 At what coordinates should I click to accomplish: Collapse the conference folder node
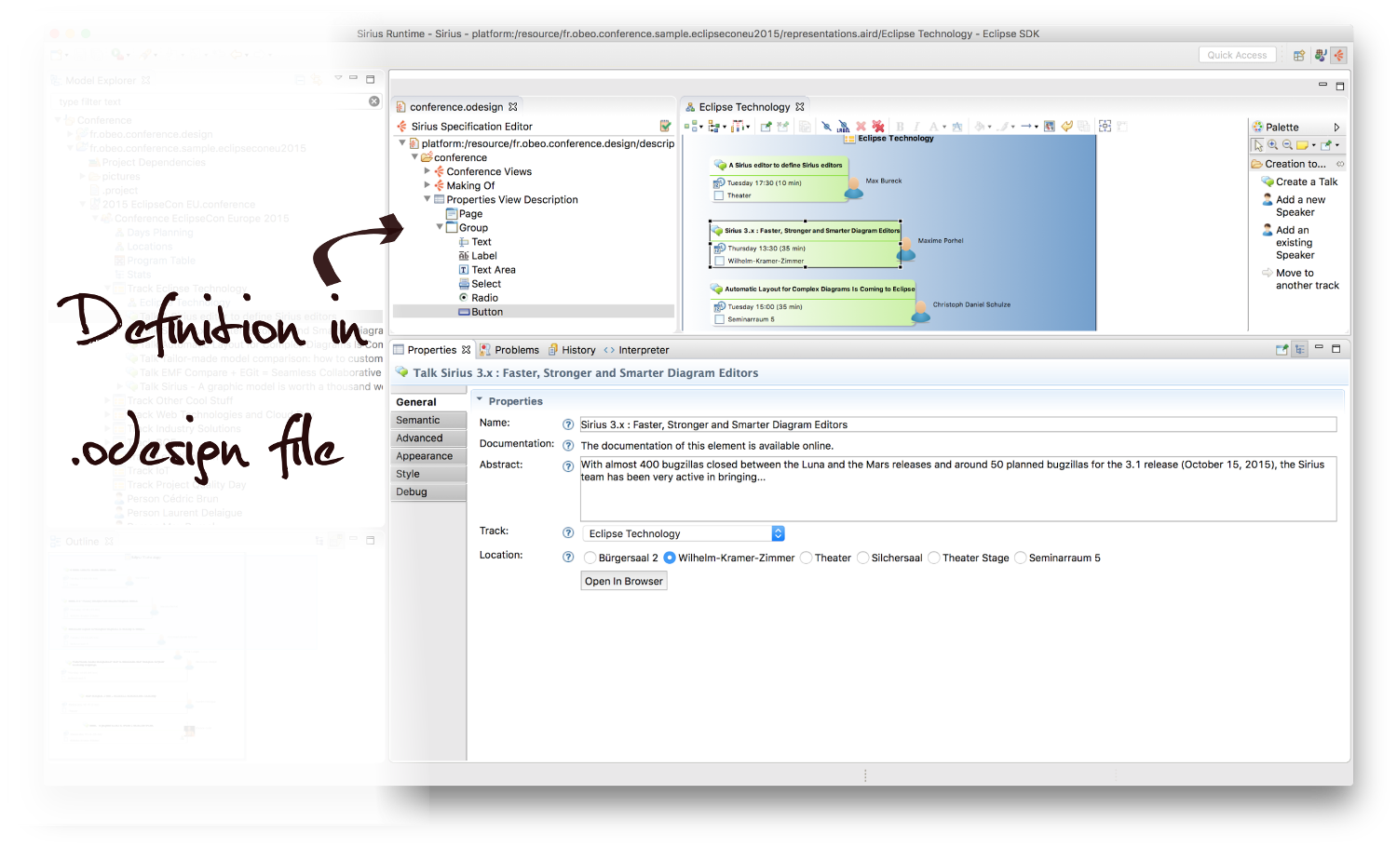414,157
